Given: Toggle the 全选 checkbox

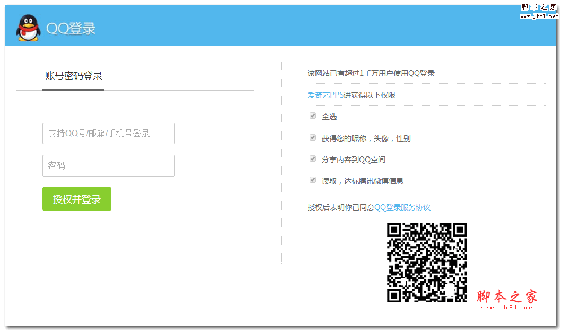Looking at the screenshot, I should tap(313, 116).
